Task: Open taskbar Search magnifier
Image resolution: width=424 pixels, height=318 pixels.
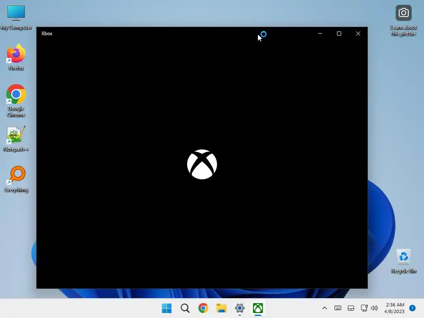Action: coord(185,308)
